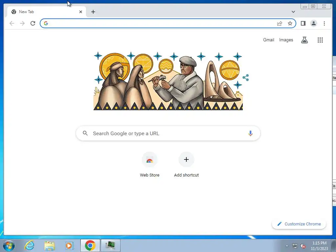The image size is (336, 252).
Task: Open the Search Labs flask icon
Action: click(304, 40)
